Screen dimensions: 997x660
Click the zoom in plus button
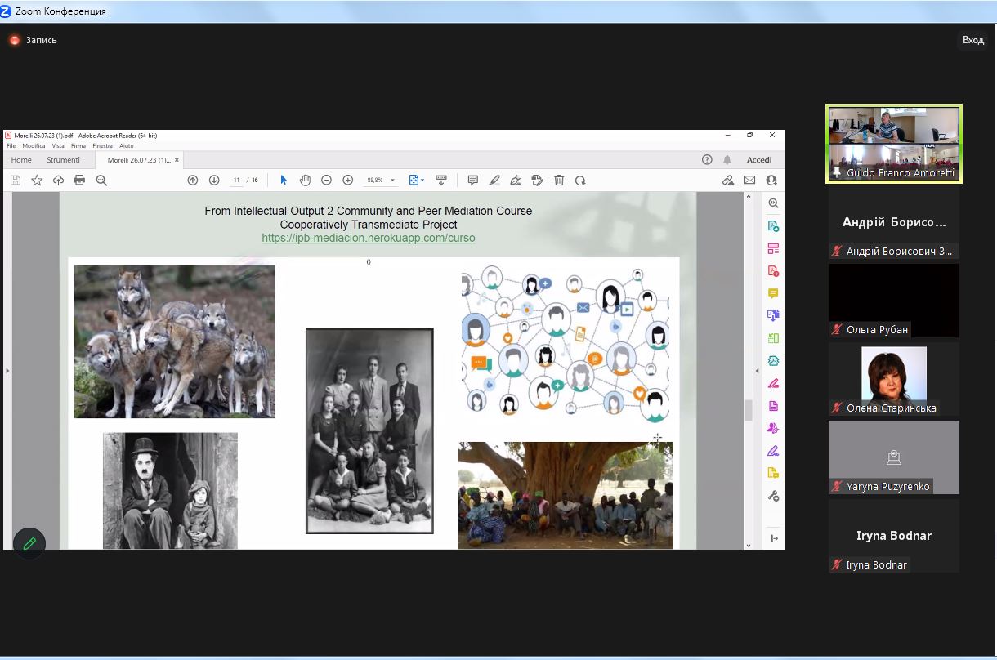(x=347, y=181)
